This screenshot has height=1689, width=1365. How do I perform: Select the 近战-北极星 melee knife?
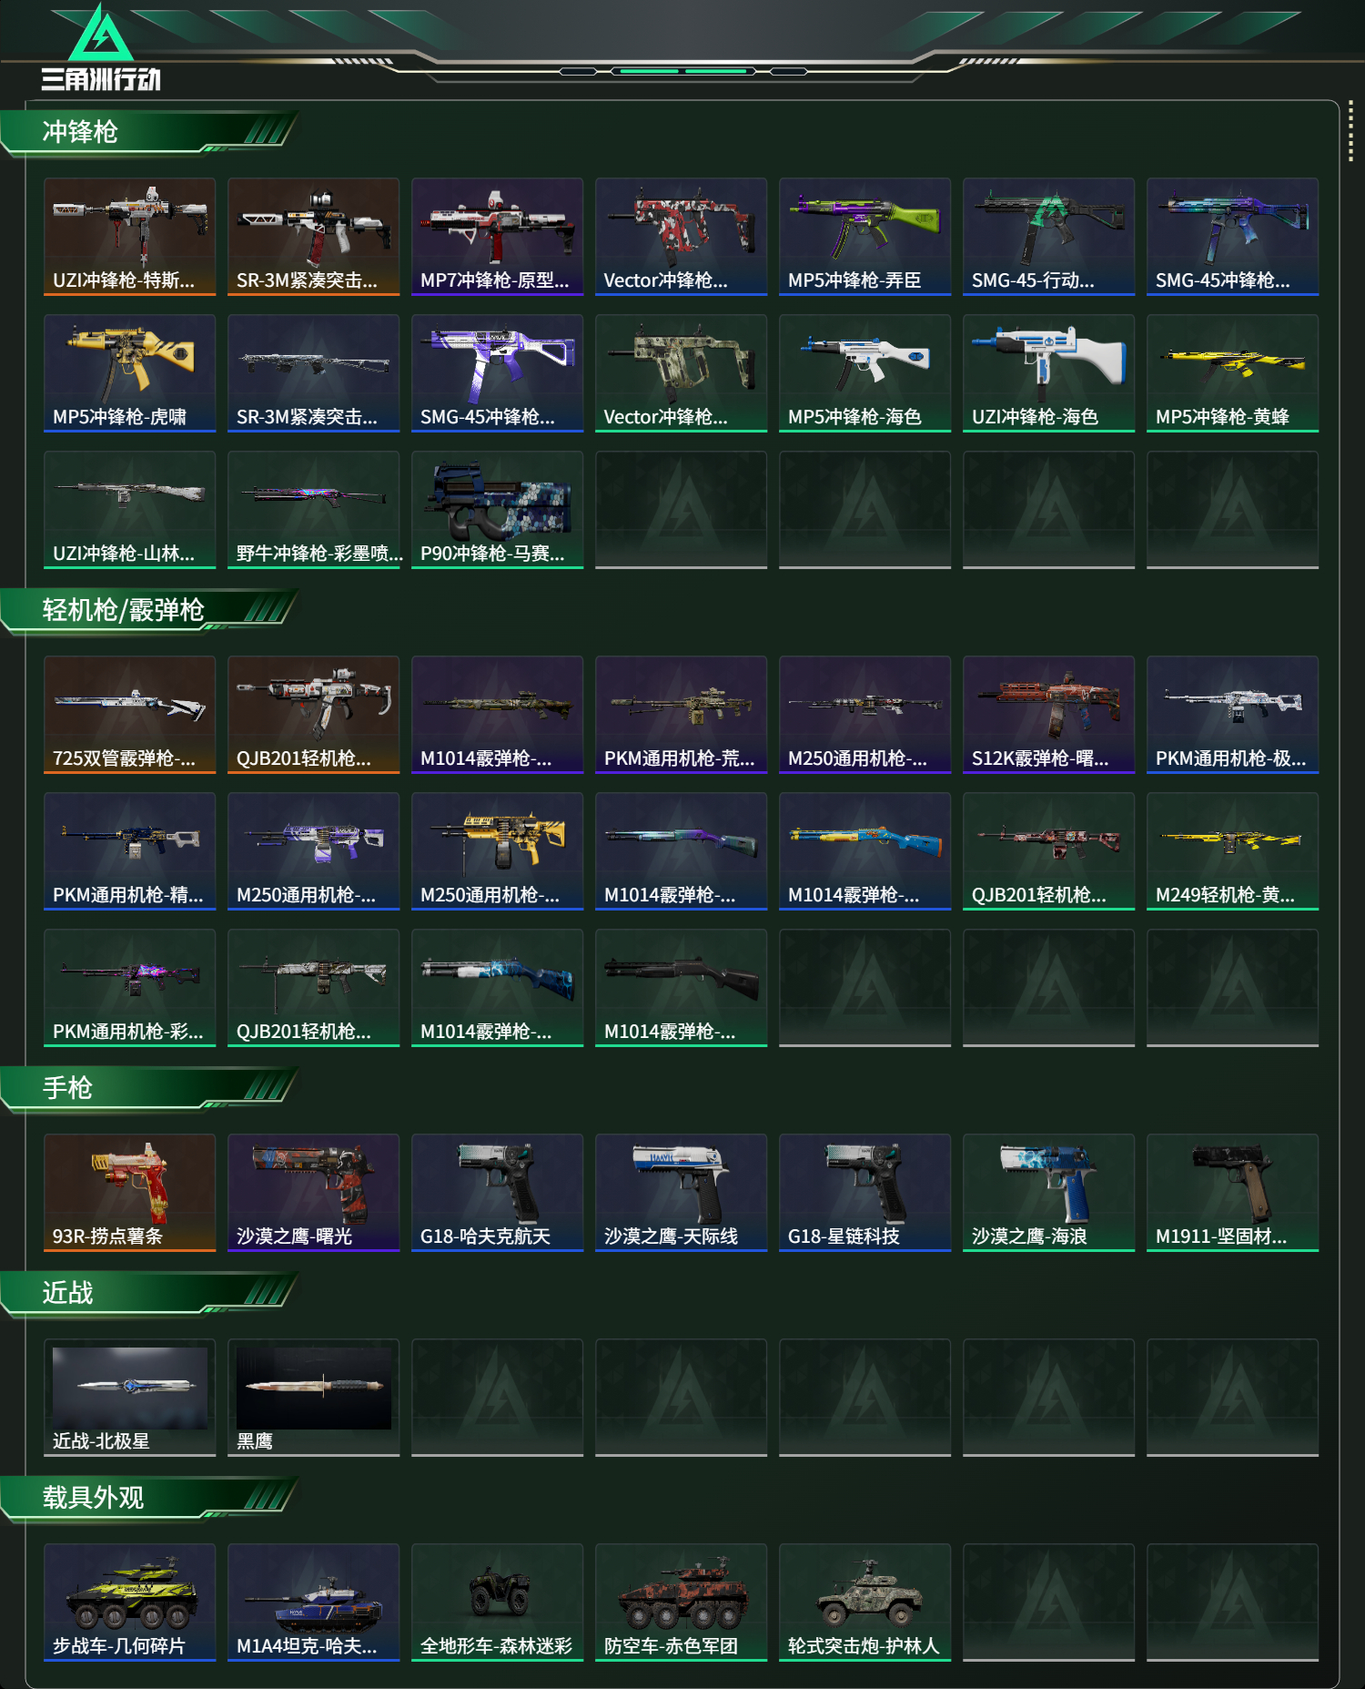pyautogui.click(x=129, y=1398)
